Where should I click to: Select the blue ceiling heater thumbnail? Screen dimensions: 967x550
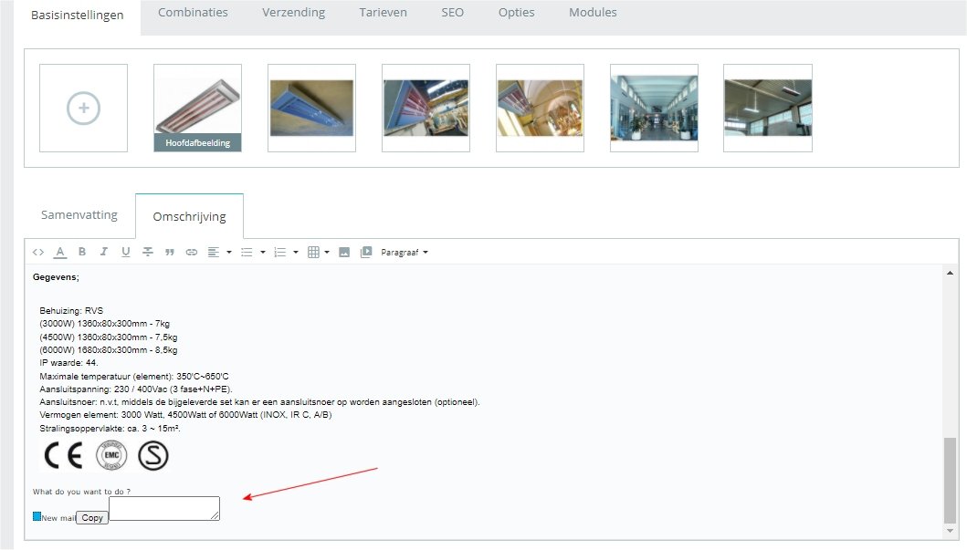click(x=311, y=109)
